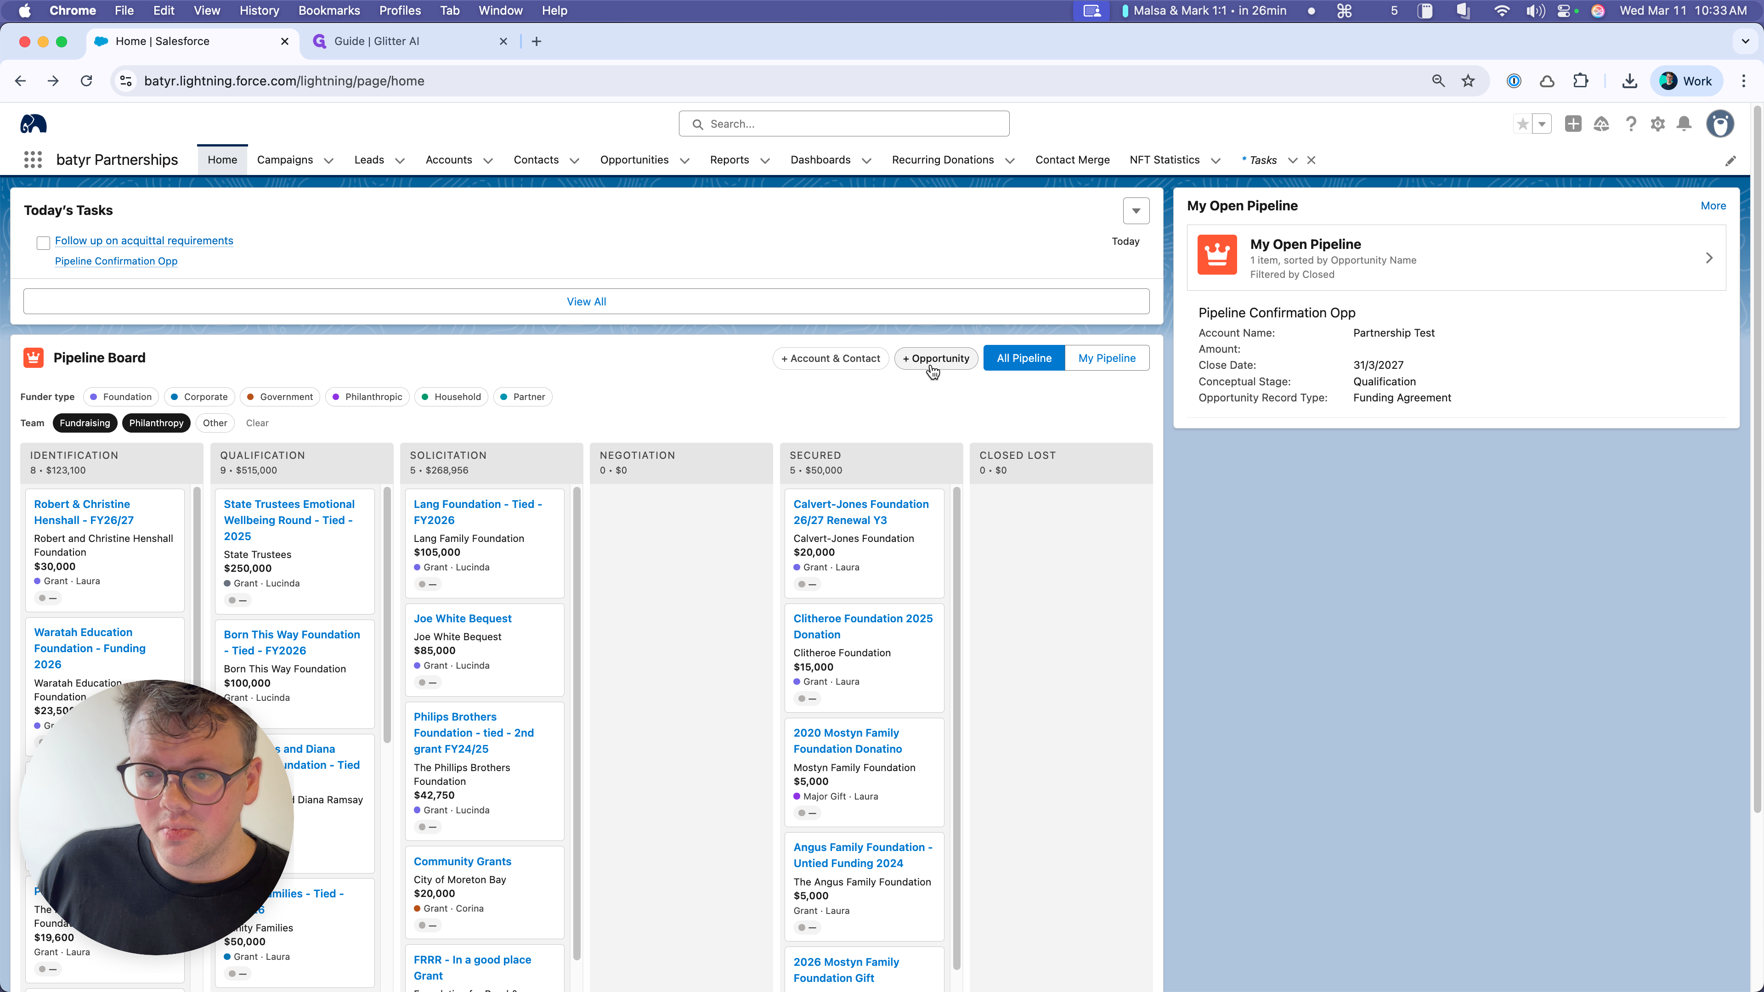Expand the Opportunities navigation dropdown
Image resolution: width=1764 pixels, height=992 pixels.
click(x=685, y=161)
